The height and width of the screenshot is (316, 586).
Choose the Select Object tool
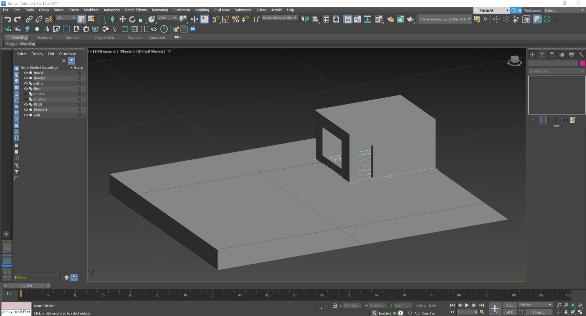[81, 19]
